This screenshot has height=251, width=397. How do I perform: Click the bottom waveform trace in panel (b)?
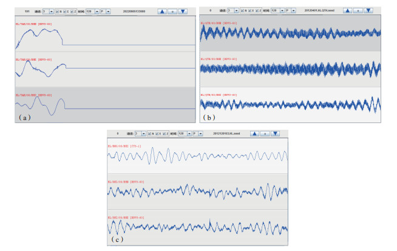click(x=290, y=104)
